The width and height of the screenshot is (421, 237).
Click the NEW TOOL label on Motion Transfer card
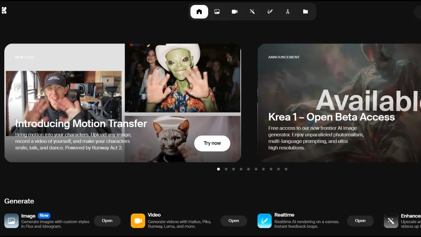[x=24, y=57]
